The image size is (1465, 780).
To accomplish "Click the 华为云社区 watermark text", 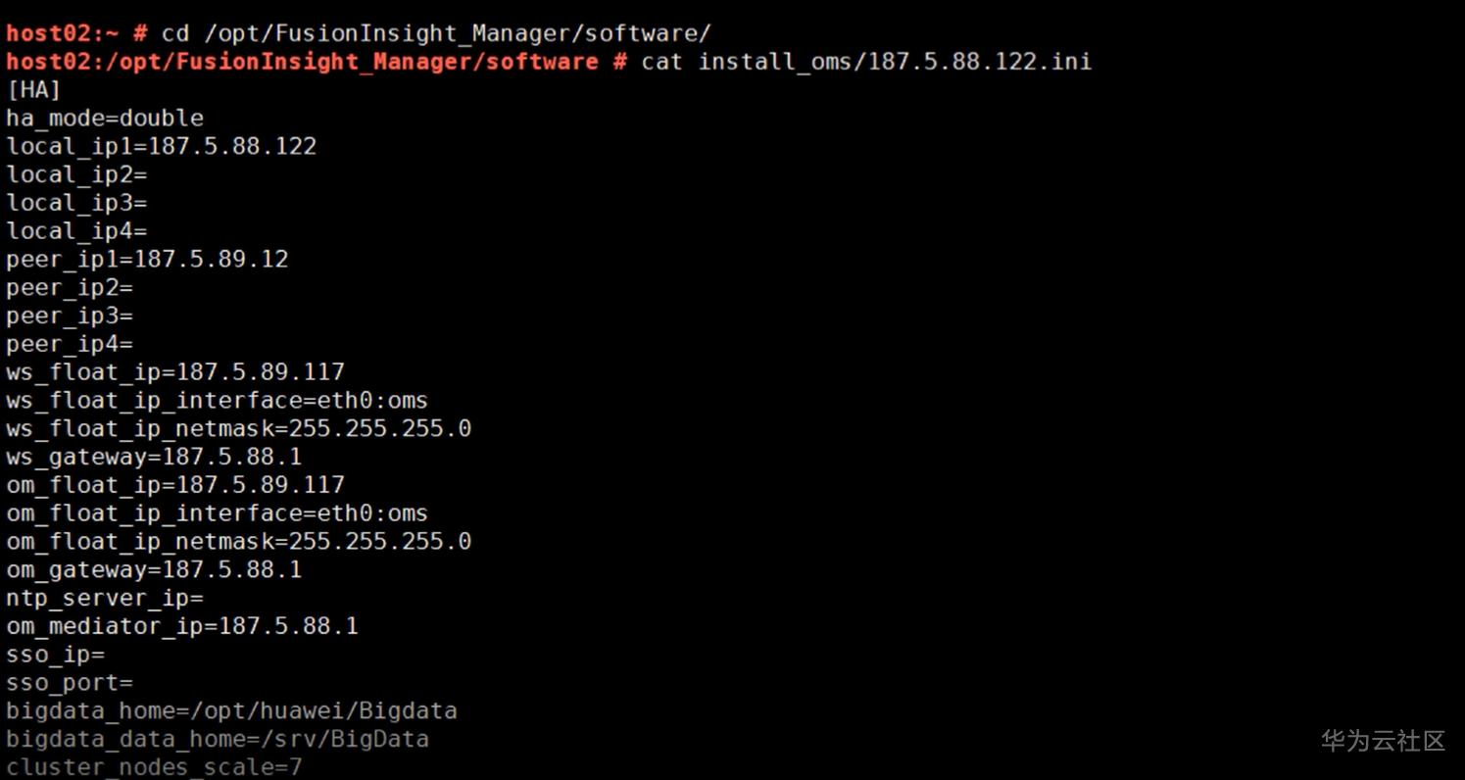I will coord(1383,741).
